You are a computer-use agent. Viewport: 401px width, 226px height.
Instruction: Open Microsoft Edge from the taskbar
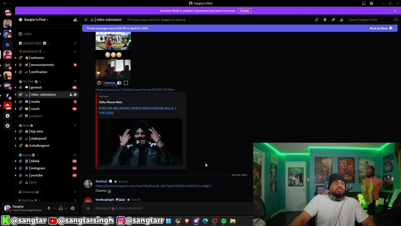(205, 221)
